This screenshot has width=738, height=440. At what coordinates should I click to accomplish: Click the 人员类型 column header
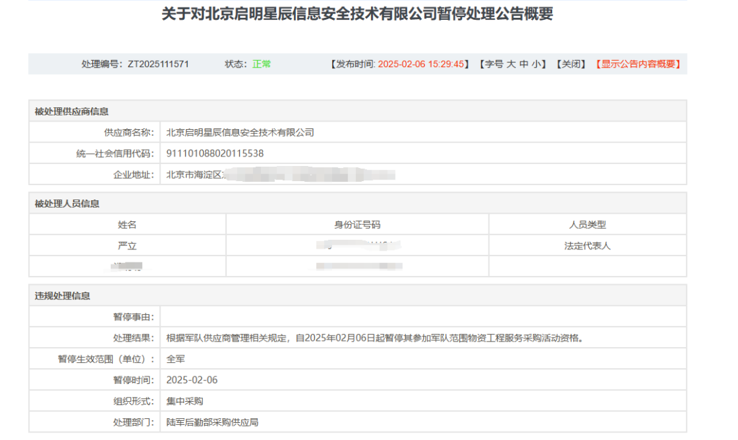click(x=588, y=225)
